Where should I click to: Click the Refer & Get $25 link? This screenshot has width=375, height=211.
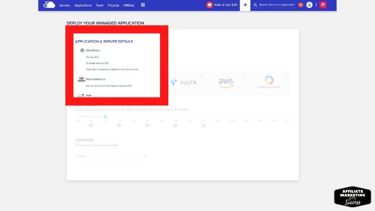225,5
